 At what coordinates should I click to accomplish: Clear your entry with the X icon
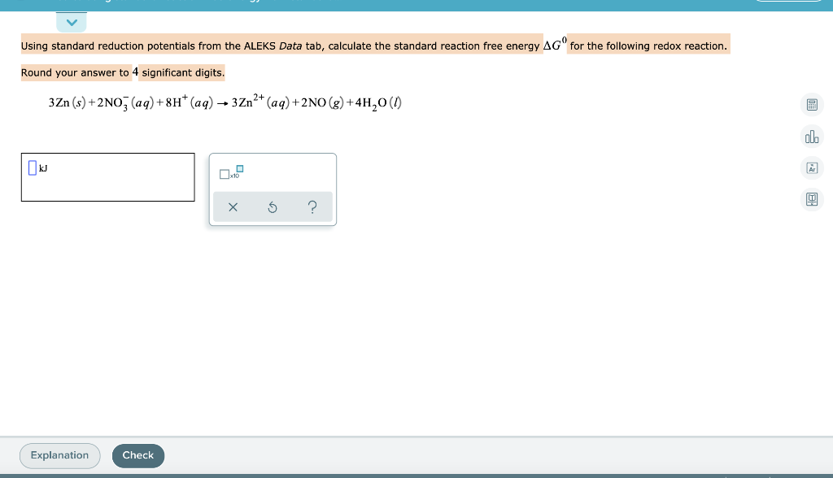tap(233, 206)
